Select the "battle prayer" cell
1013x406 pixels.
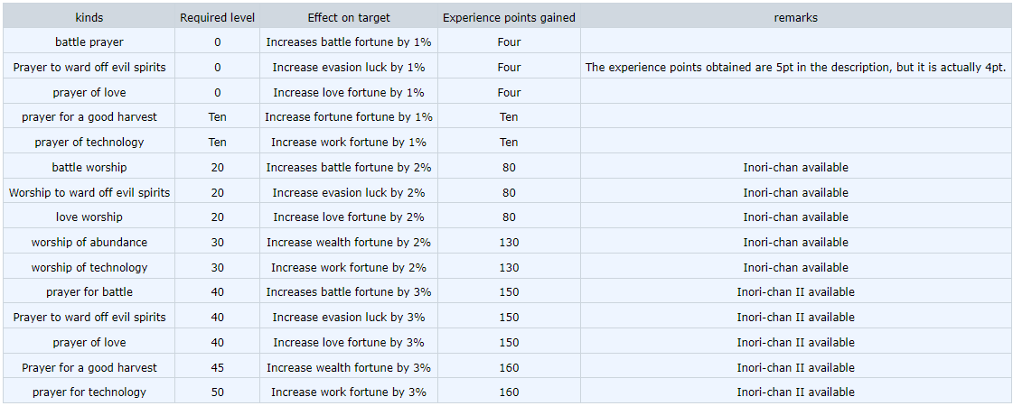click(89, 42)
